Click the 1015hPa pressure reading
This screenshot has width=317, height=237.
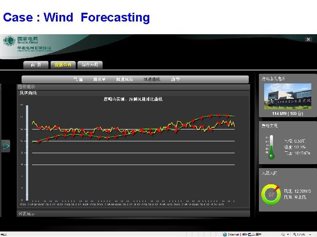(x=302, y=153)
